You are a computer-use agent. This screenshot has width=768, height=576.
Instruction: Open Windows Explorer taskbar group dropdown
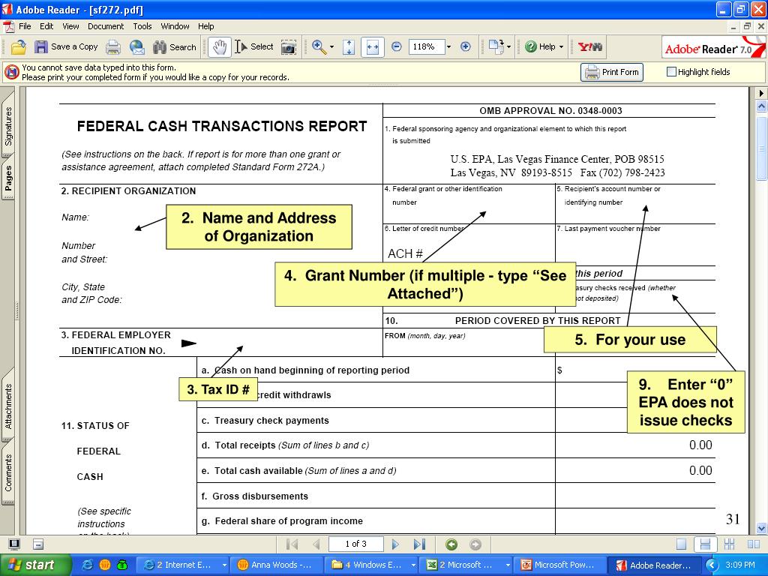tap(413, 565)
